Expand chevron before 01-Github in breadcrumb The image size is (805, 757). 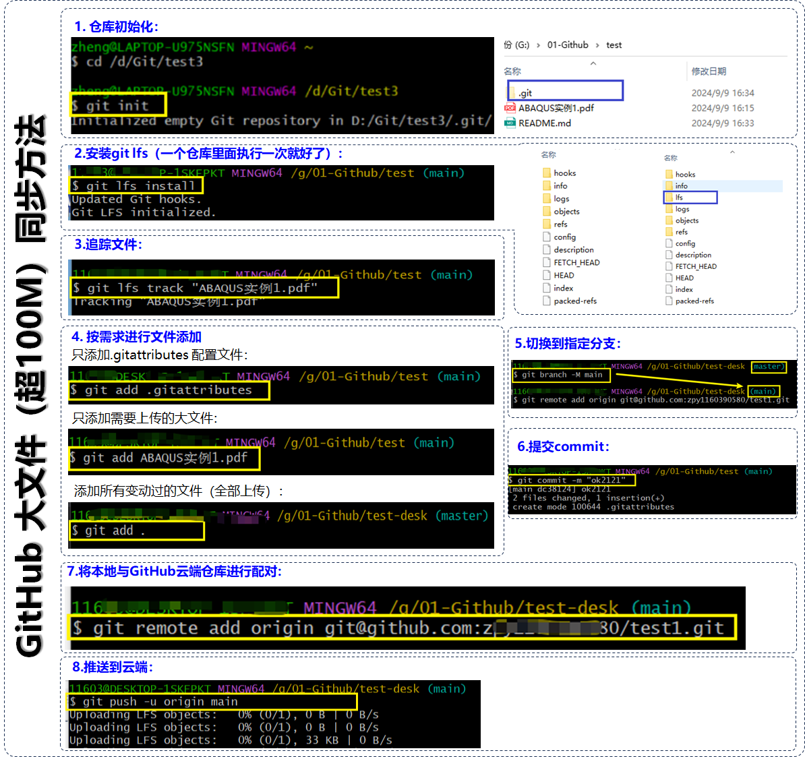tap(538, 45)
